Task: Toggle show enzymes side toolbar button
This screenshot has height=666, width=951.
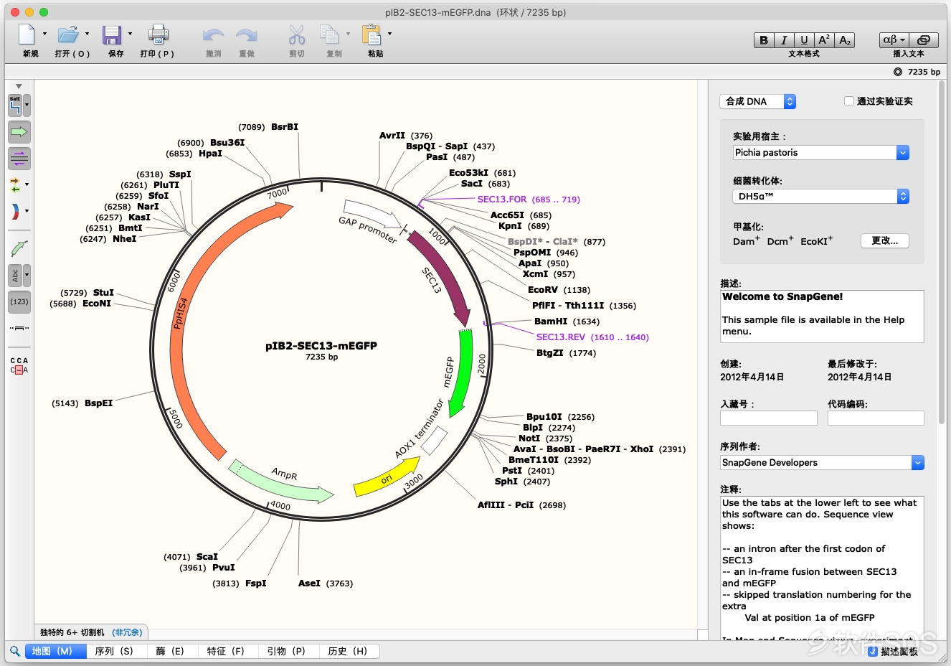Action: pos(15,105)
